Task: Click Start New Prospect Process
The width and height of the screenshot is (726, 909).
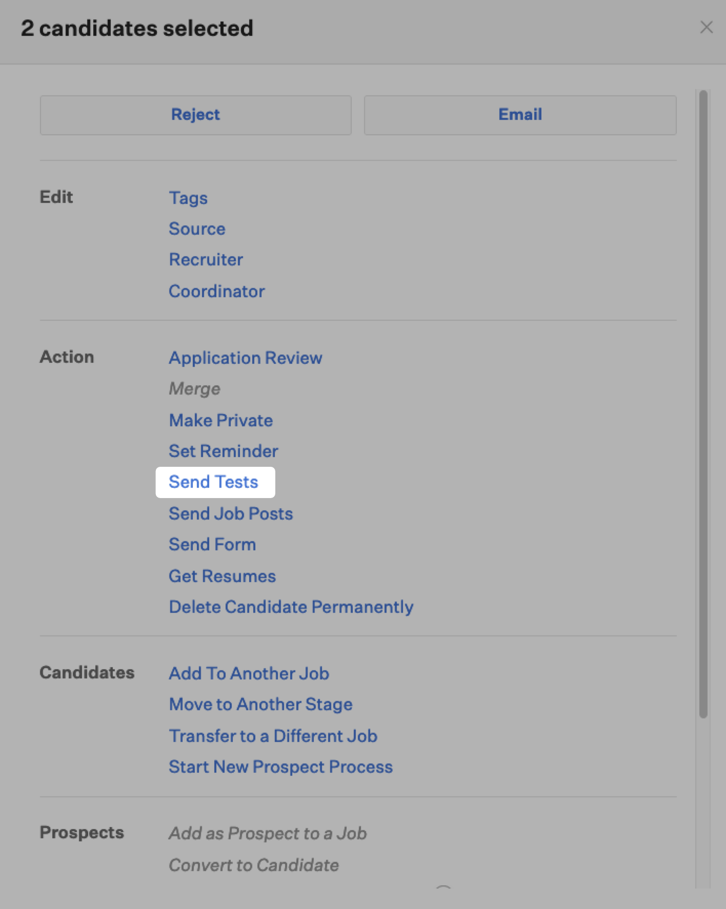Action: point(280,767)
